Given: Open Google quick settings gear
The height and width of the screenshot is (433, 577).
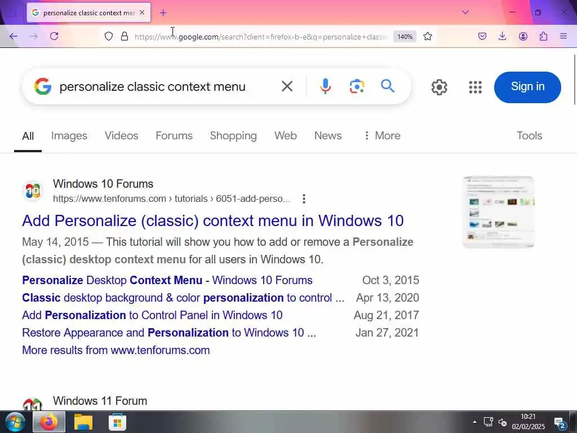Looking at the screenshot, I should (x=439, y=87).
